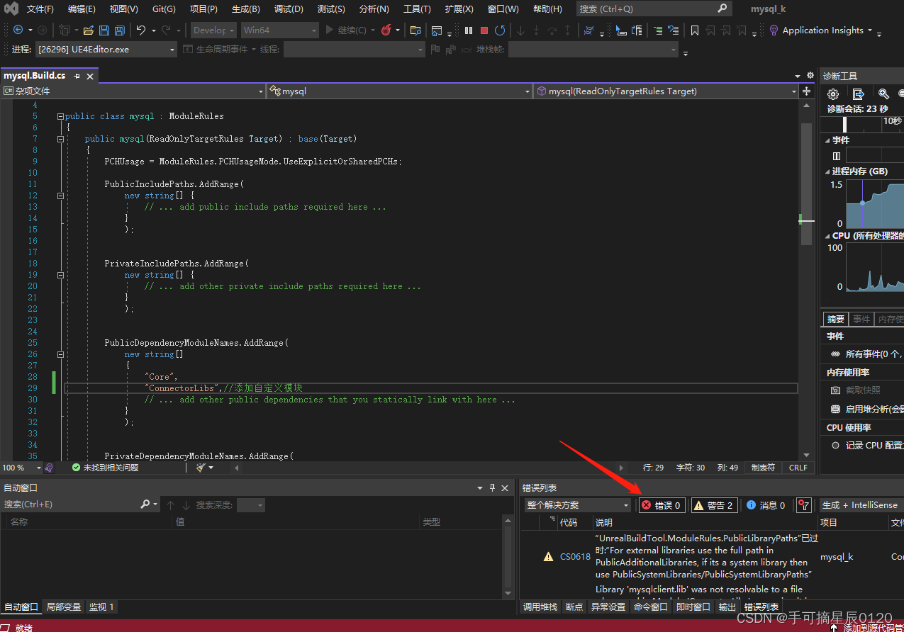Click the continue (继续) debugging icon

(328, 30)
